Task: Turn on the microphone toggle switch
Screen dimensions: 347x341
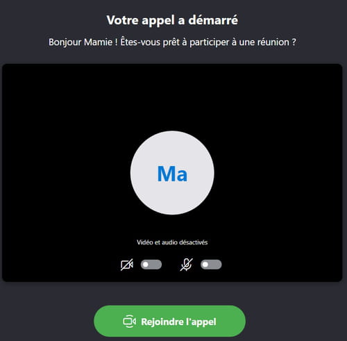Action: [211, 265]
